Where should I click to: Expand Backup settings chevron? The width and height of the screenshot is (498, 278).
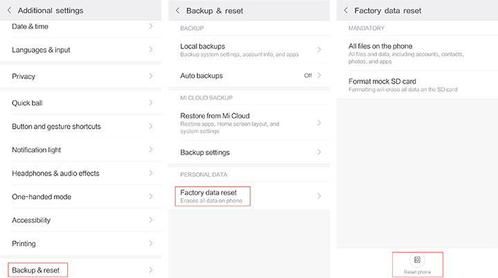(x=319, y=152)
